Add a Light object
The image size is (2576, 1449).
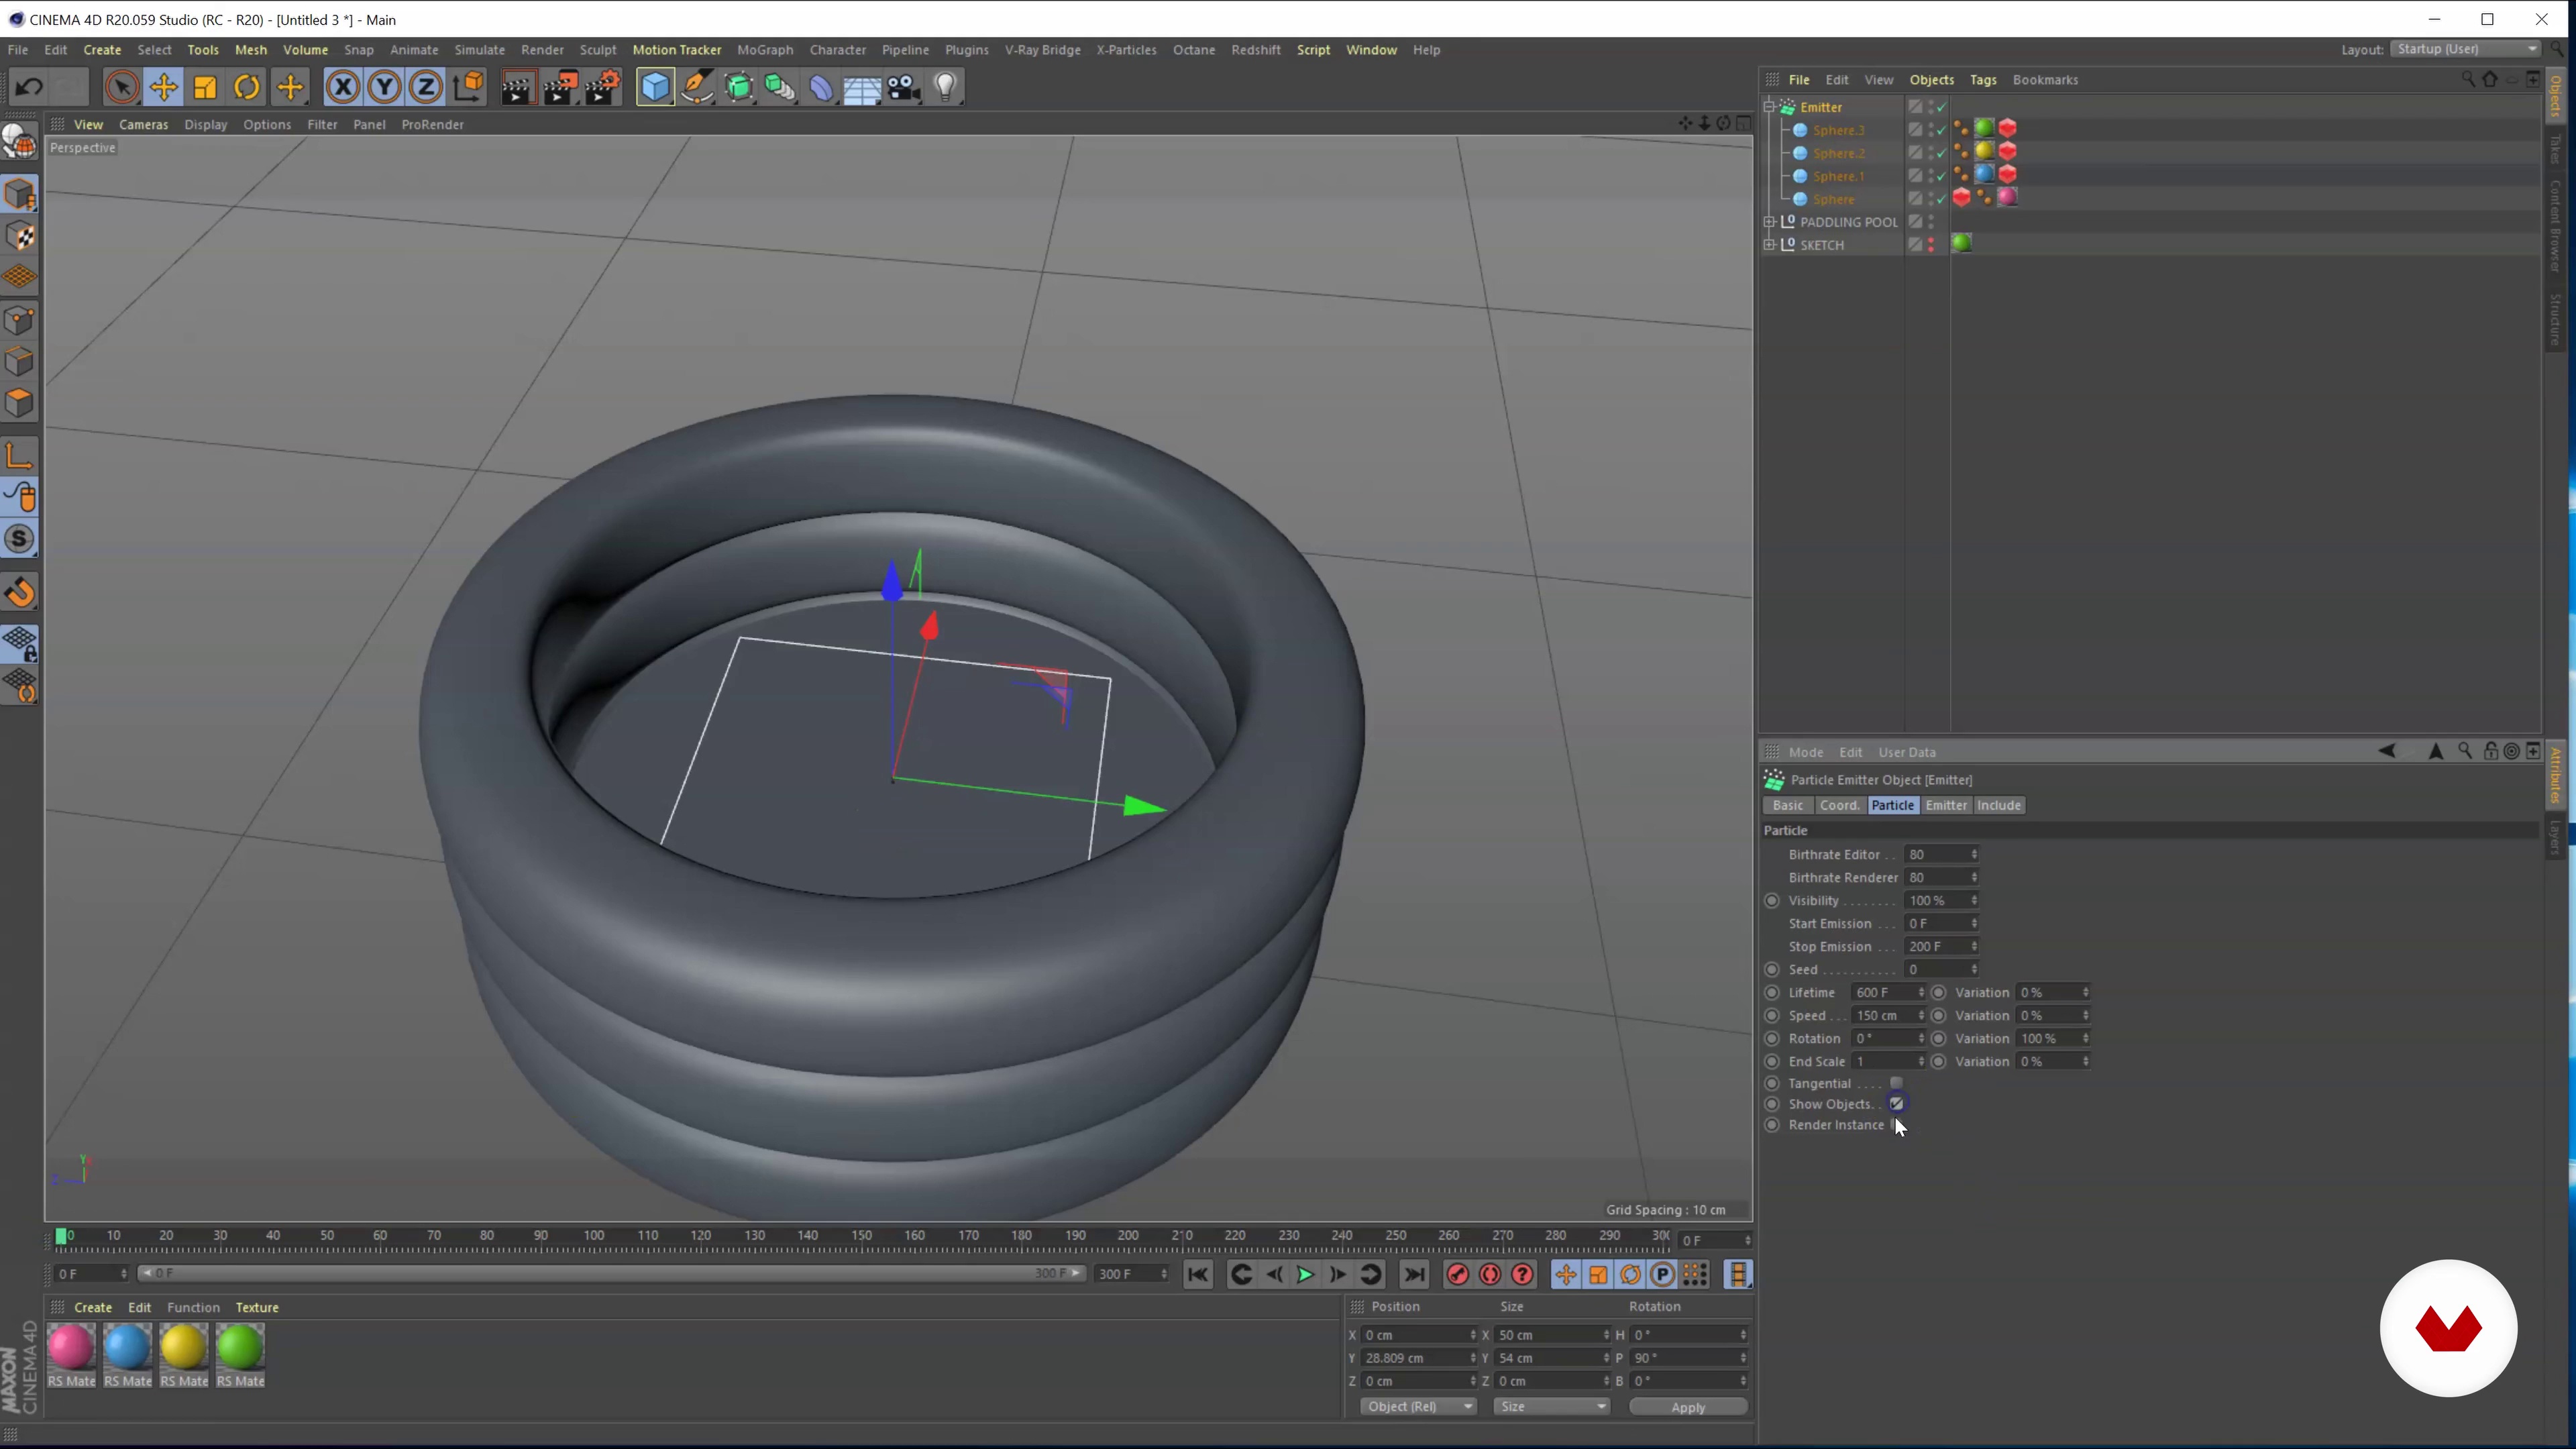pyautogui.click(x=945, y=87)
